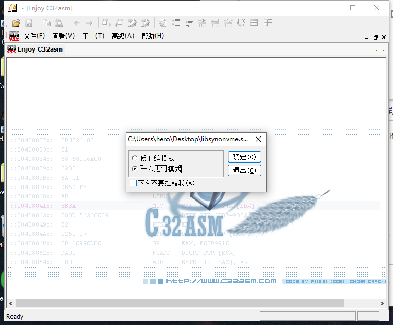Click the ruler-grid toolbar icon
The image size is (393, 325).
coord(215,23)
